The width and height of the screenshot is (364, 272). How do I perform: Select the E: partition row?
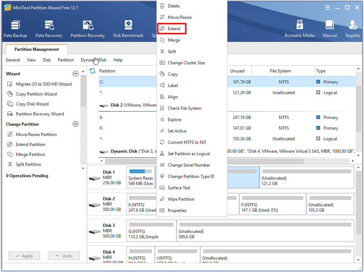point(227,118)
